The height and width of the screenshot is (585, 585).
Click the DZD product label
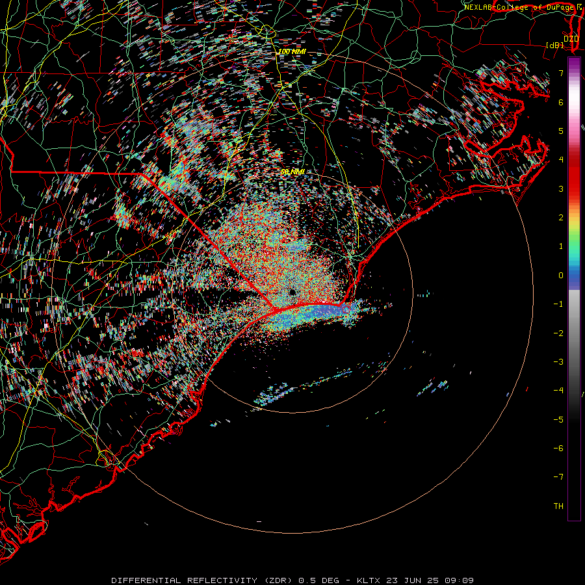571,39
